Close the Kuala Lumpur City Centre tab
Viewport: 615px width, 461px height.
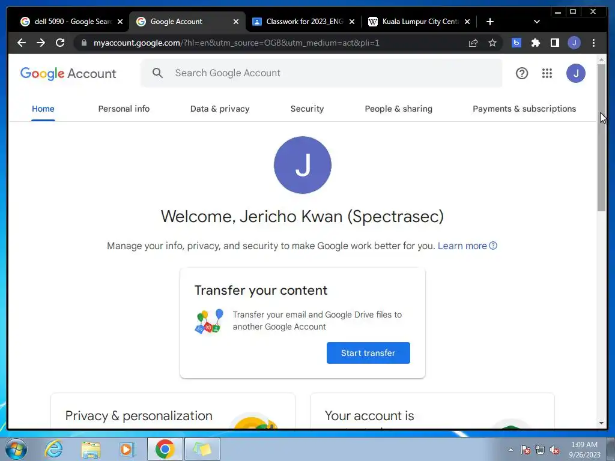(467, 22)
